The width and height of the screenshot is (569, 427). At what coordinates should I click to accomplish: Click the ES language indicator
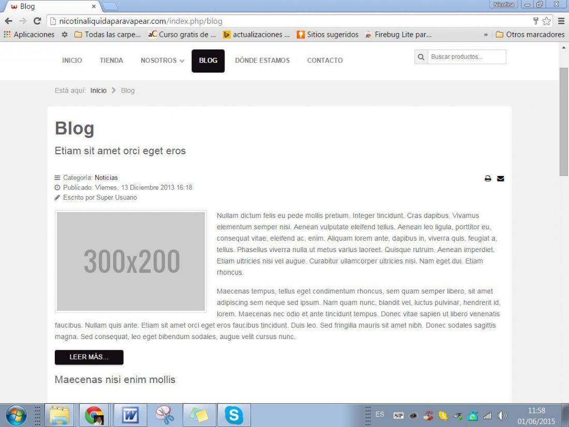point(380,414)
